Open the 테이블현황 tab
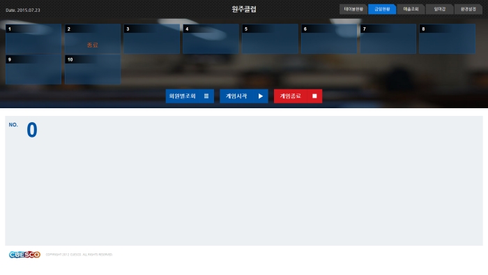 click(353, 9)
